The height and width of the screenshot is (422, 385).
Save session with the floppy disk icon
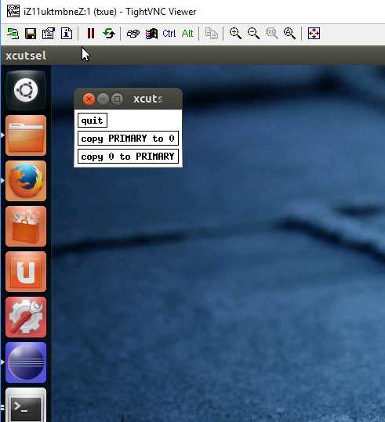coord(31,34)
